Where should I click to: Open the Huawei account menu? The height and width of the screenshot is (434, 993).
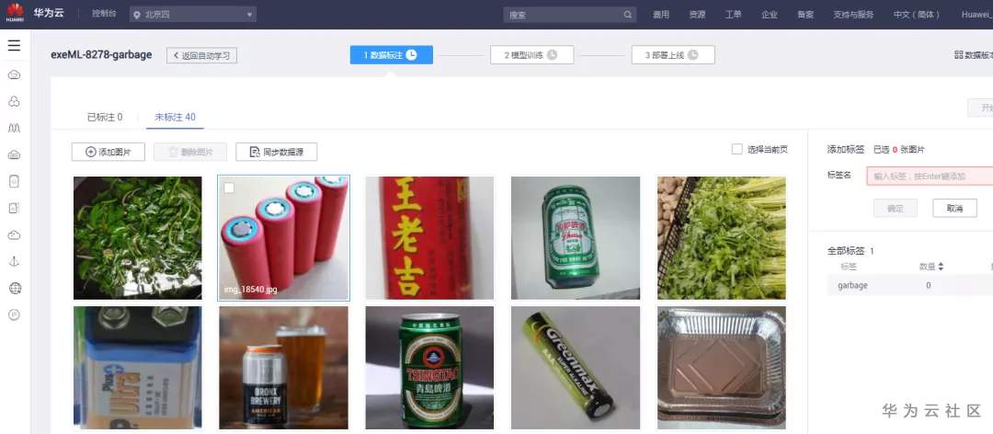[976, 15]
